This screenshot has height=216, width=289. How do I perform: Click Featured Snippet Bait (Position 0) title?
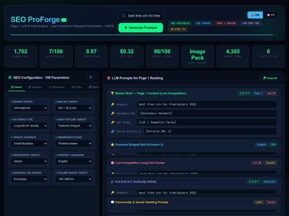tap(139, 145)
